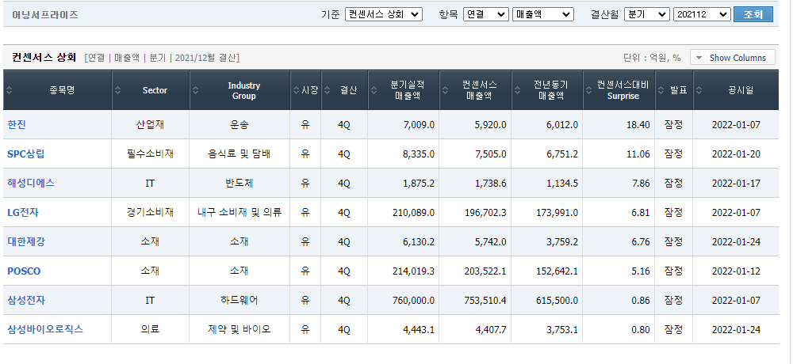Select the 음식료 및 담배 cell
793x364 pixels.
(239, 154)
